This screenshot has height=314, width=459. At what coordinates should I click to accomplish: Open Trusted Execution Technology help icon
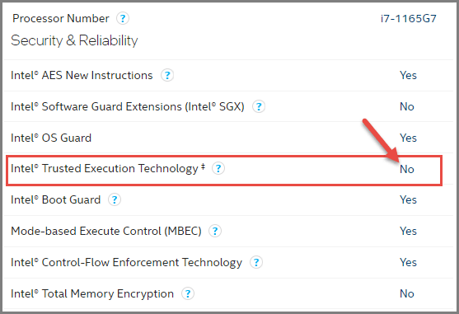click(218, 168)
